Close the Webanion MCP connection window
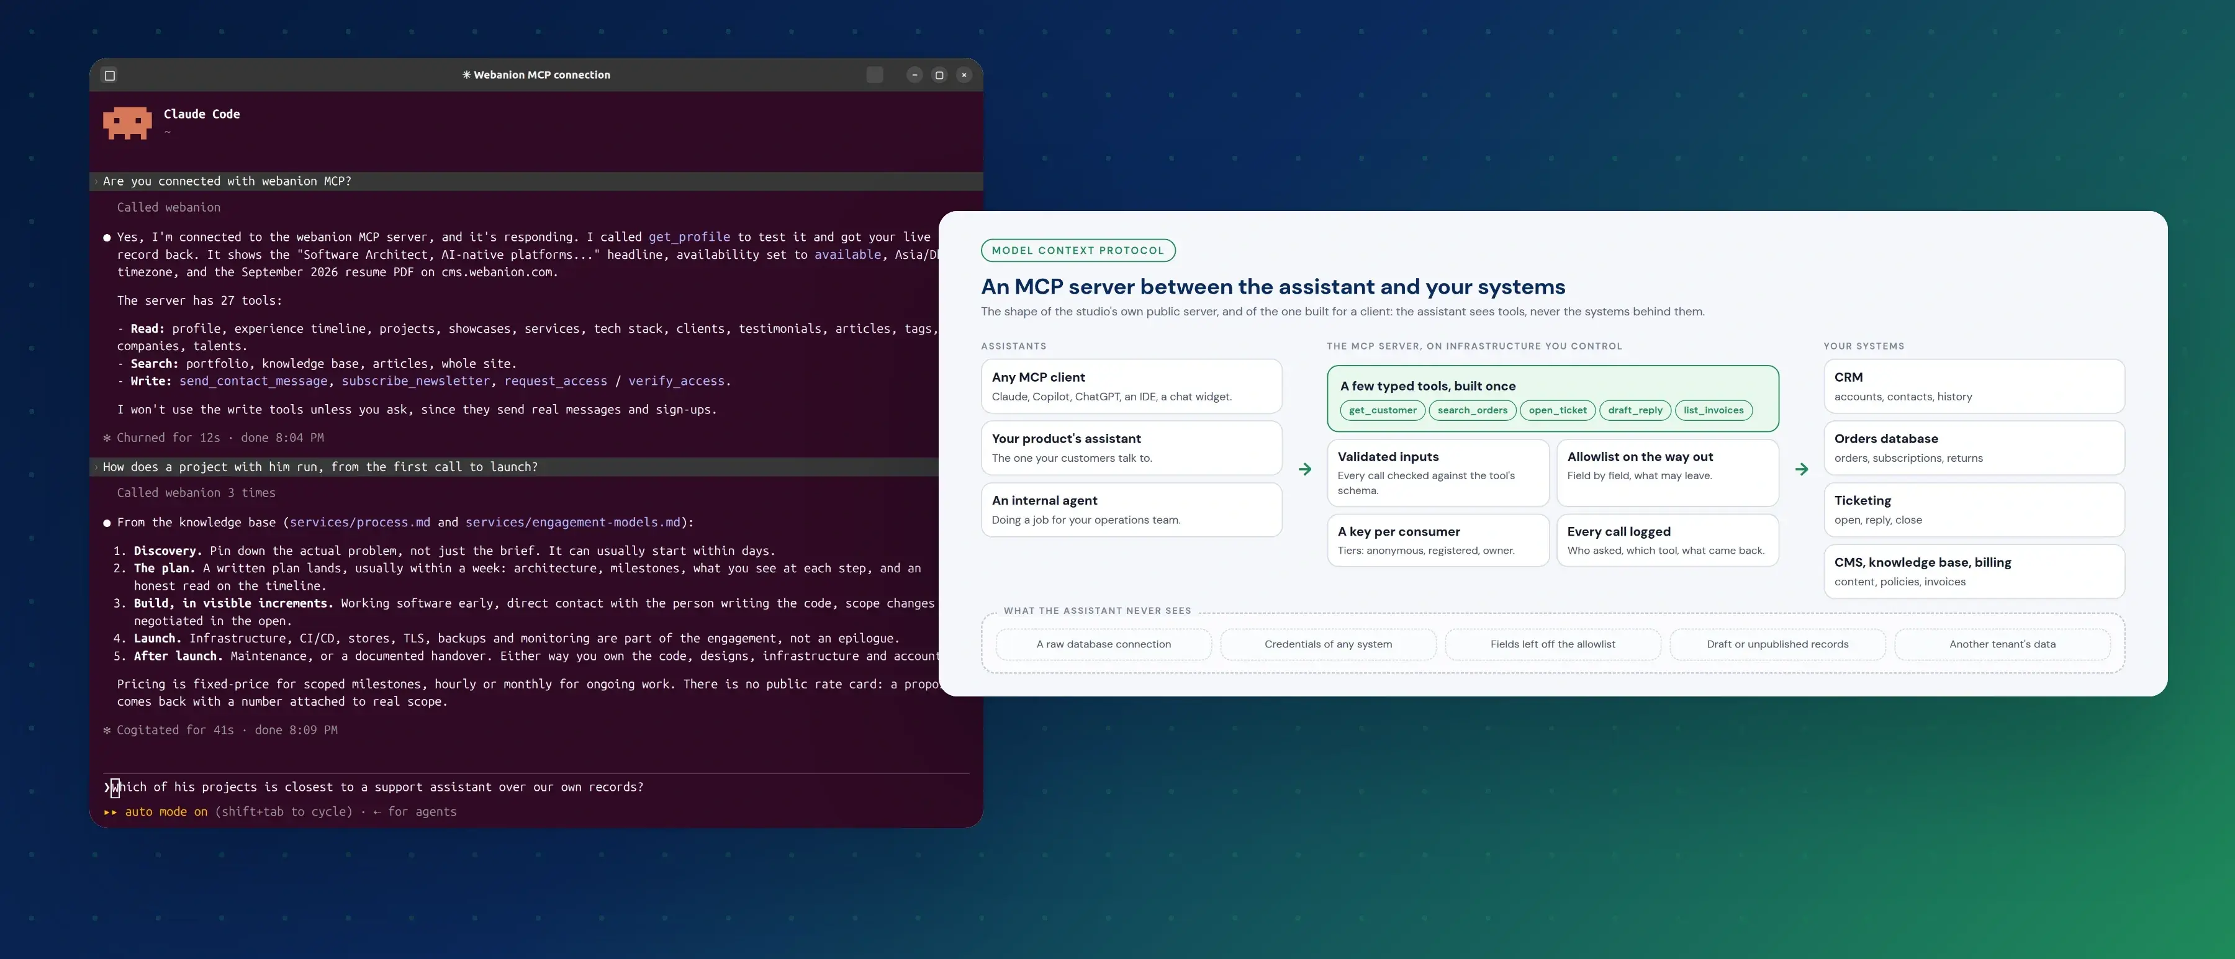Viewport: 2235px width, 959px height. coord(964,76)
